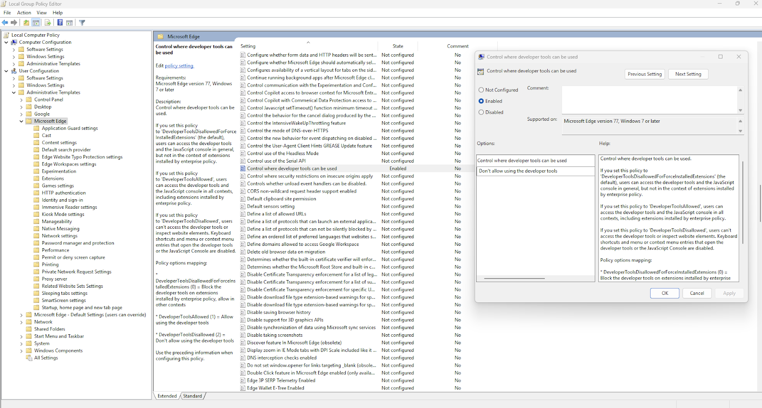Screen dimensions: 762x408
Task: Click the folder icon beside Google
Action: click(29, 114)
